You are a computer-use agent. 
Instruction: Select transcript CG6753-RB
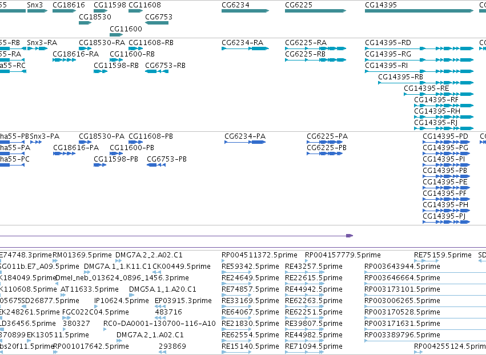pos(157,71)
